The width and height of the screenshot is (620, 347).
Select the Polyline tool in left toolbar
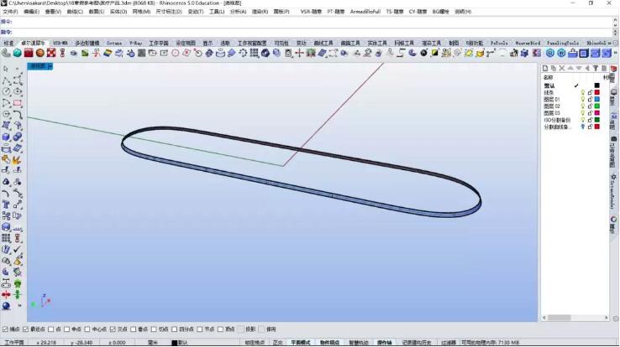coord(6,80)
